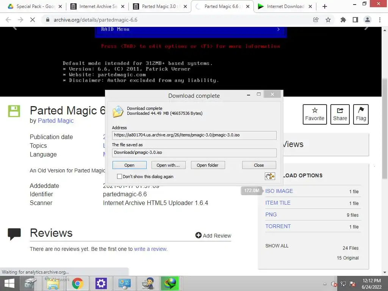Viewport: 388px width, 291px height.
Task: Click the address bar URL
Action: pos(95,20)
